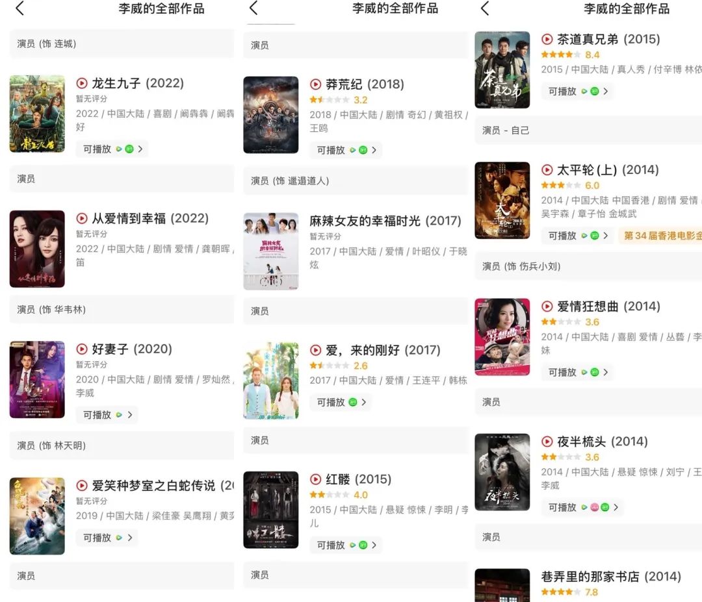Open the 爱笑种梦室之白蛇传说 poster thumbnail
Screen dimensions: 702x602
point(37,516)
